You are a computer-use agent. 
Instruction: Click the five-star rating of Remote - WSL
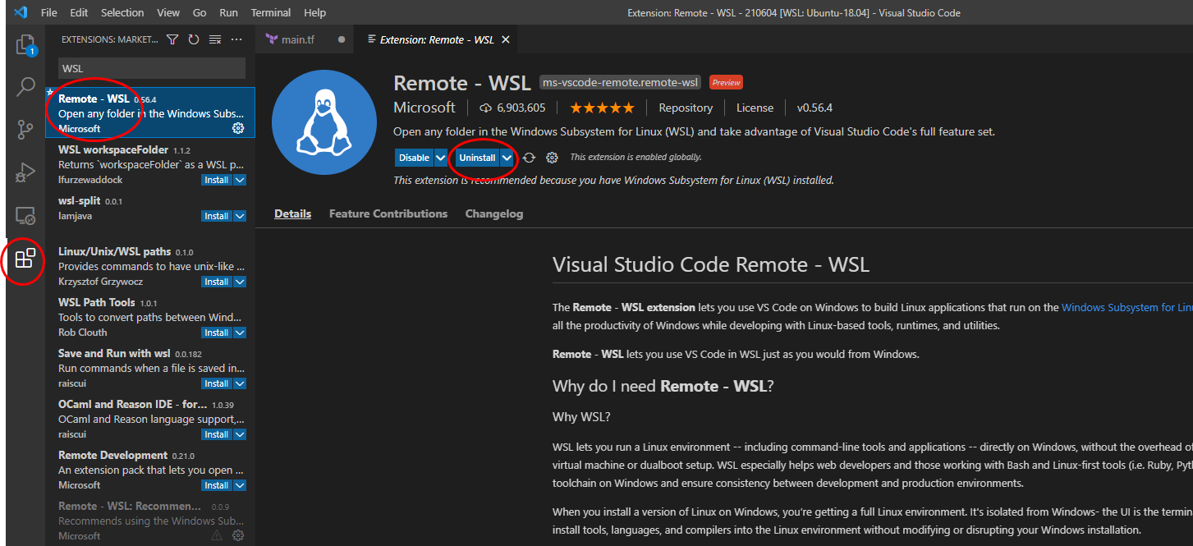pos(602,108)
